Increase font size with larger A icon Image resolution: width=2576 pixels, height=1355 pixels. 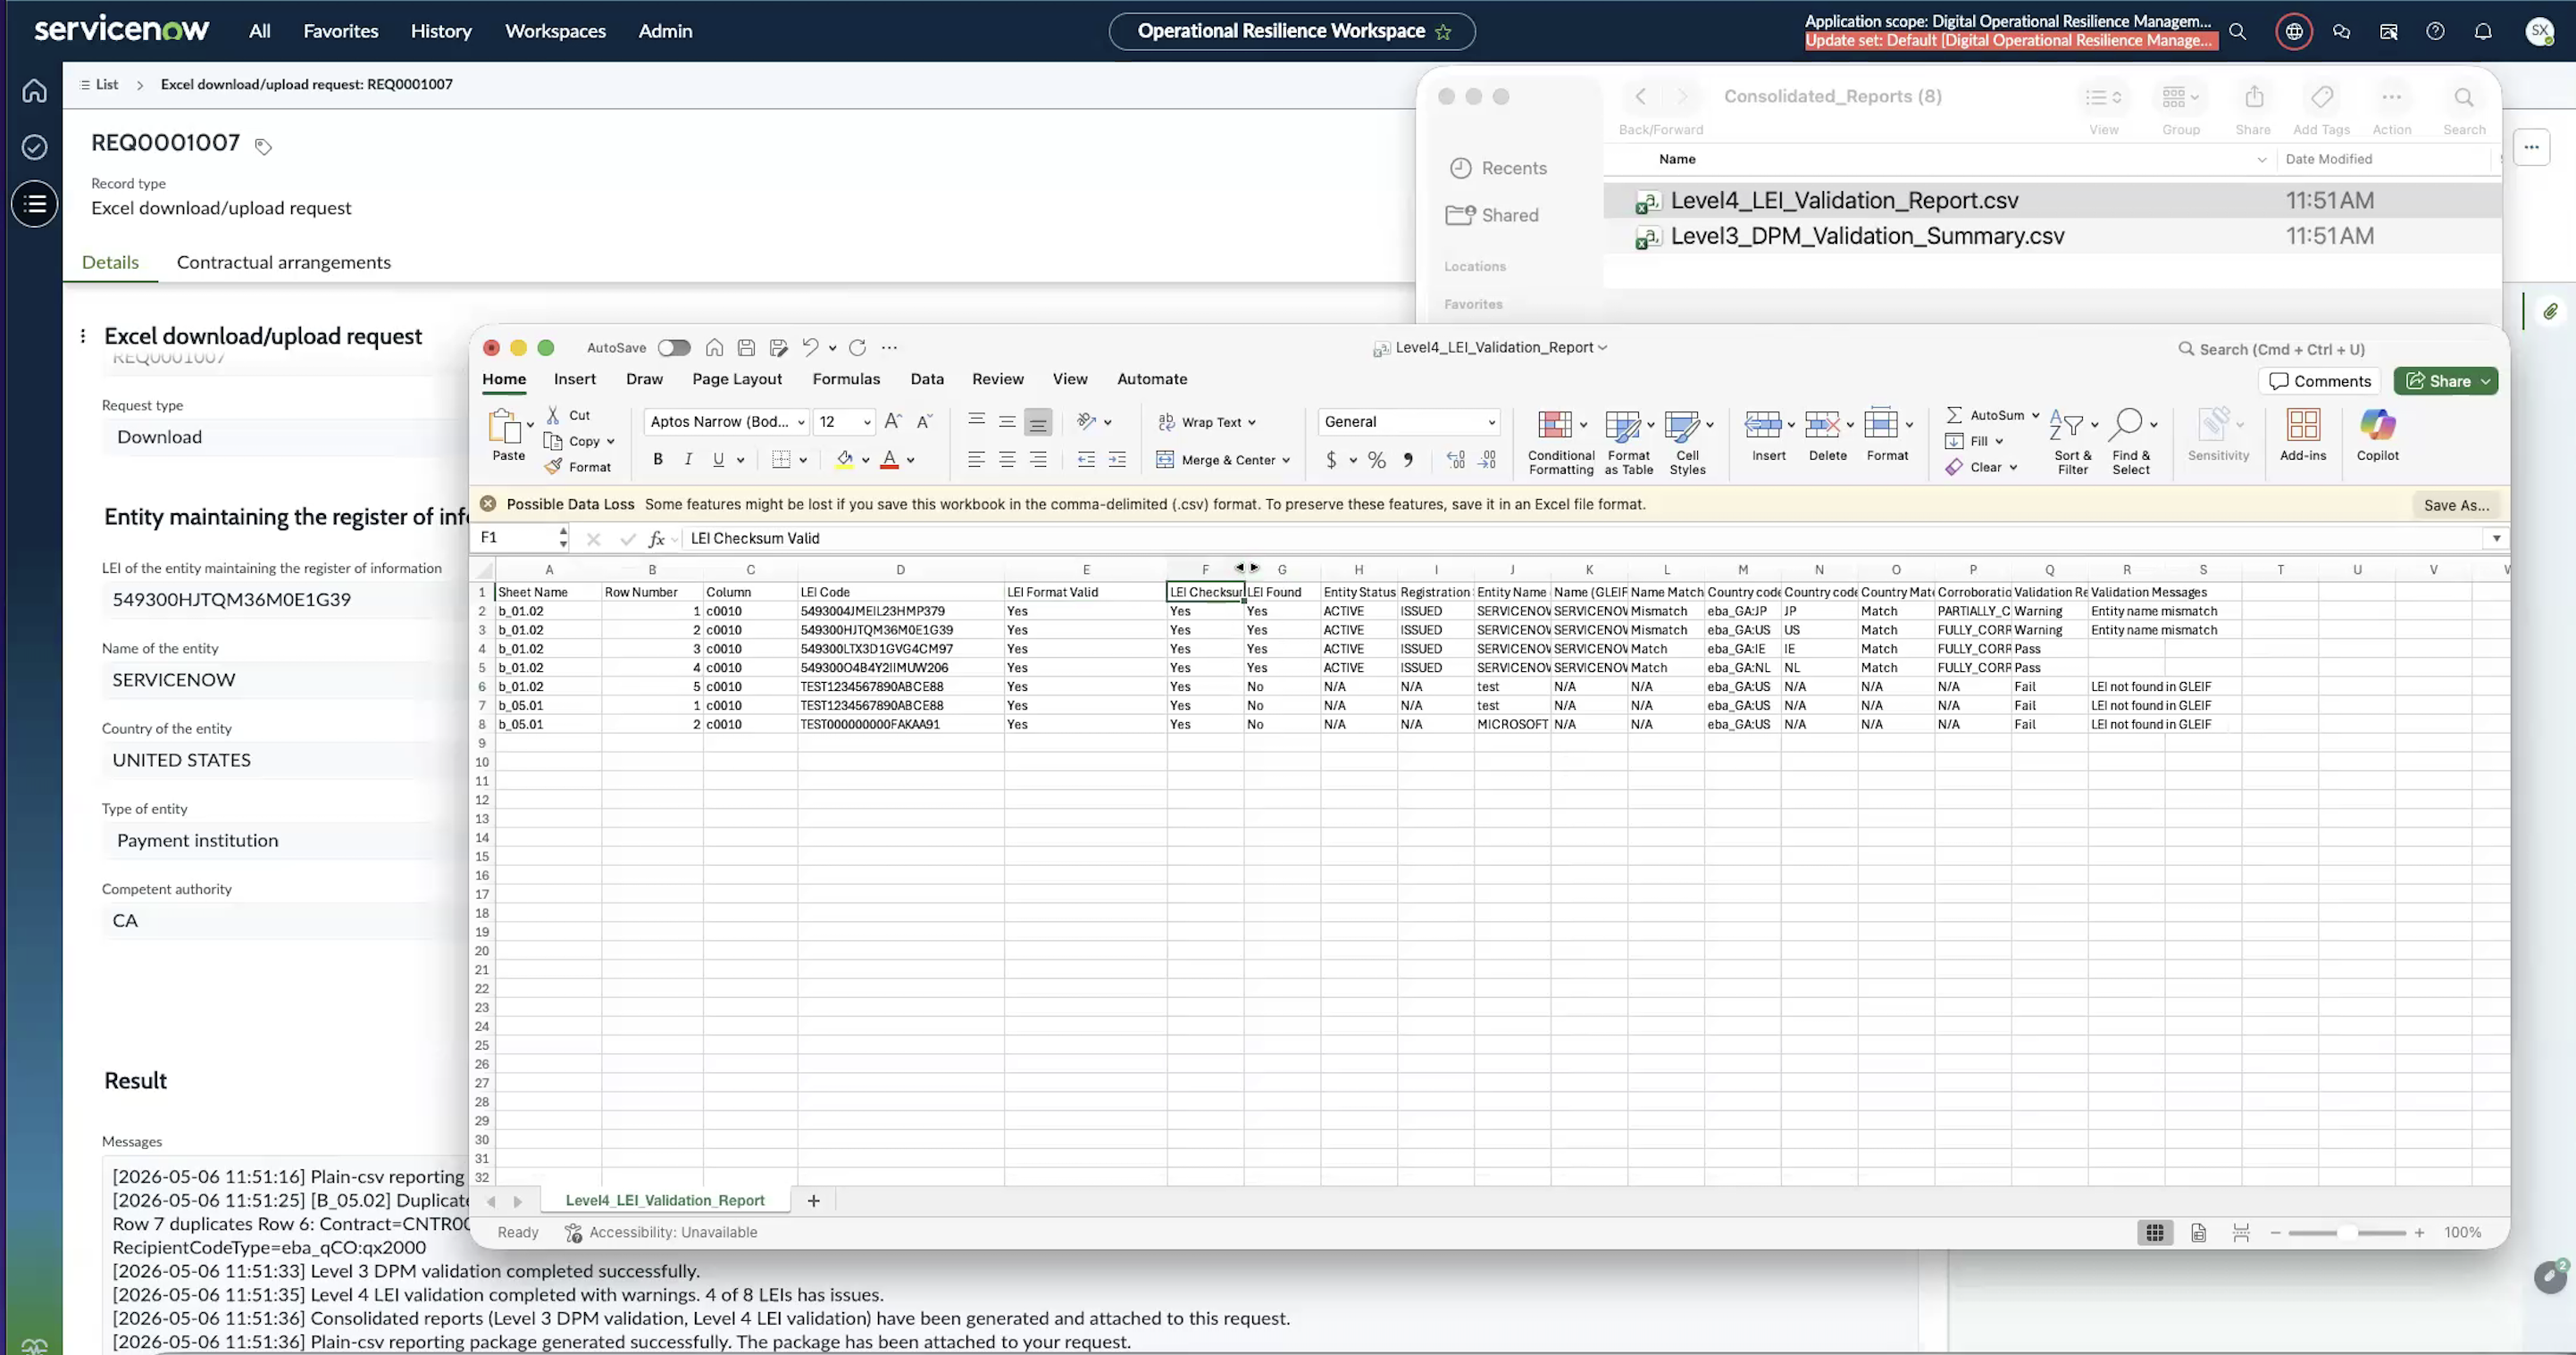click(x=893, y=421)
